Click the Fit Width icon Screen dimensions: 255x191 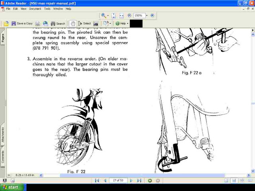(122, 16)
